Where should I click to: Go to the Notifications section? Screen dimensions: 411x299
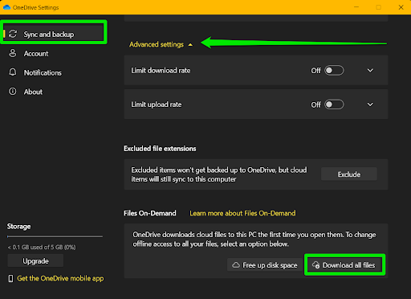pyautogui.click(x=43, y=73)
